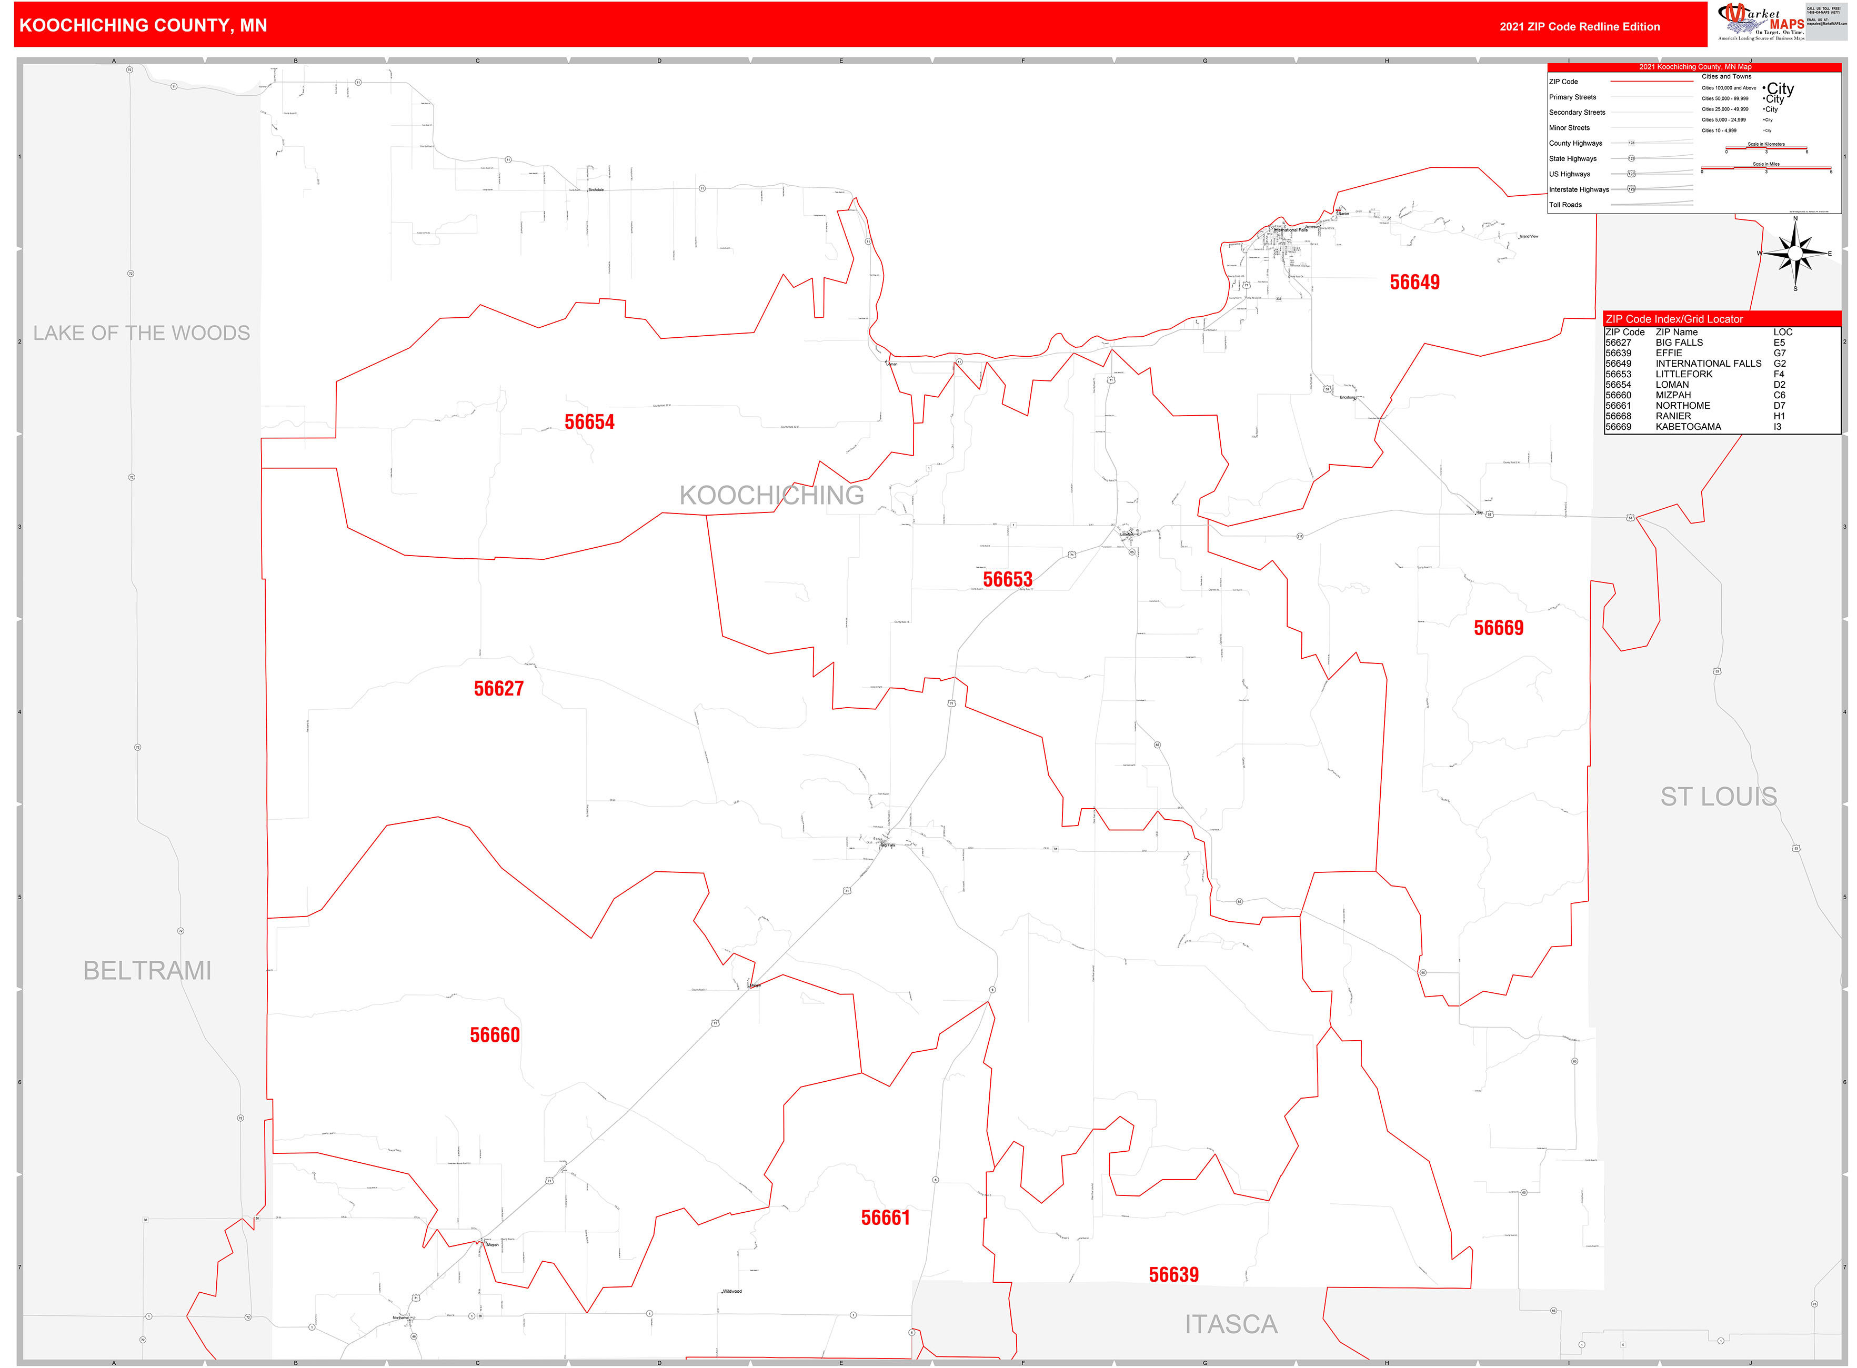Click the 'City' dot for Cities 100,000 and Above
This screenshot has height=1368, width=1857.
pyautogui.click(x=1764, y=88)
